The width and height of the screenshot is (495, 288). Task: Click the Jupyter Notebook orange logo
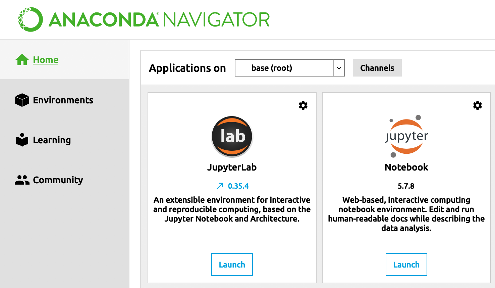(406, 136)
